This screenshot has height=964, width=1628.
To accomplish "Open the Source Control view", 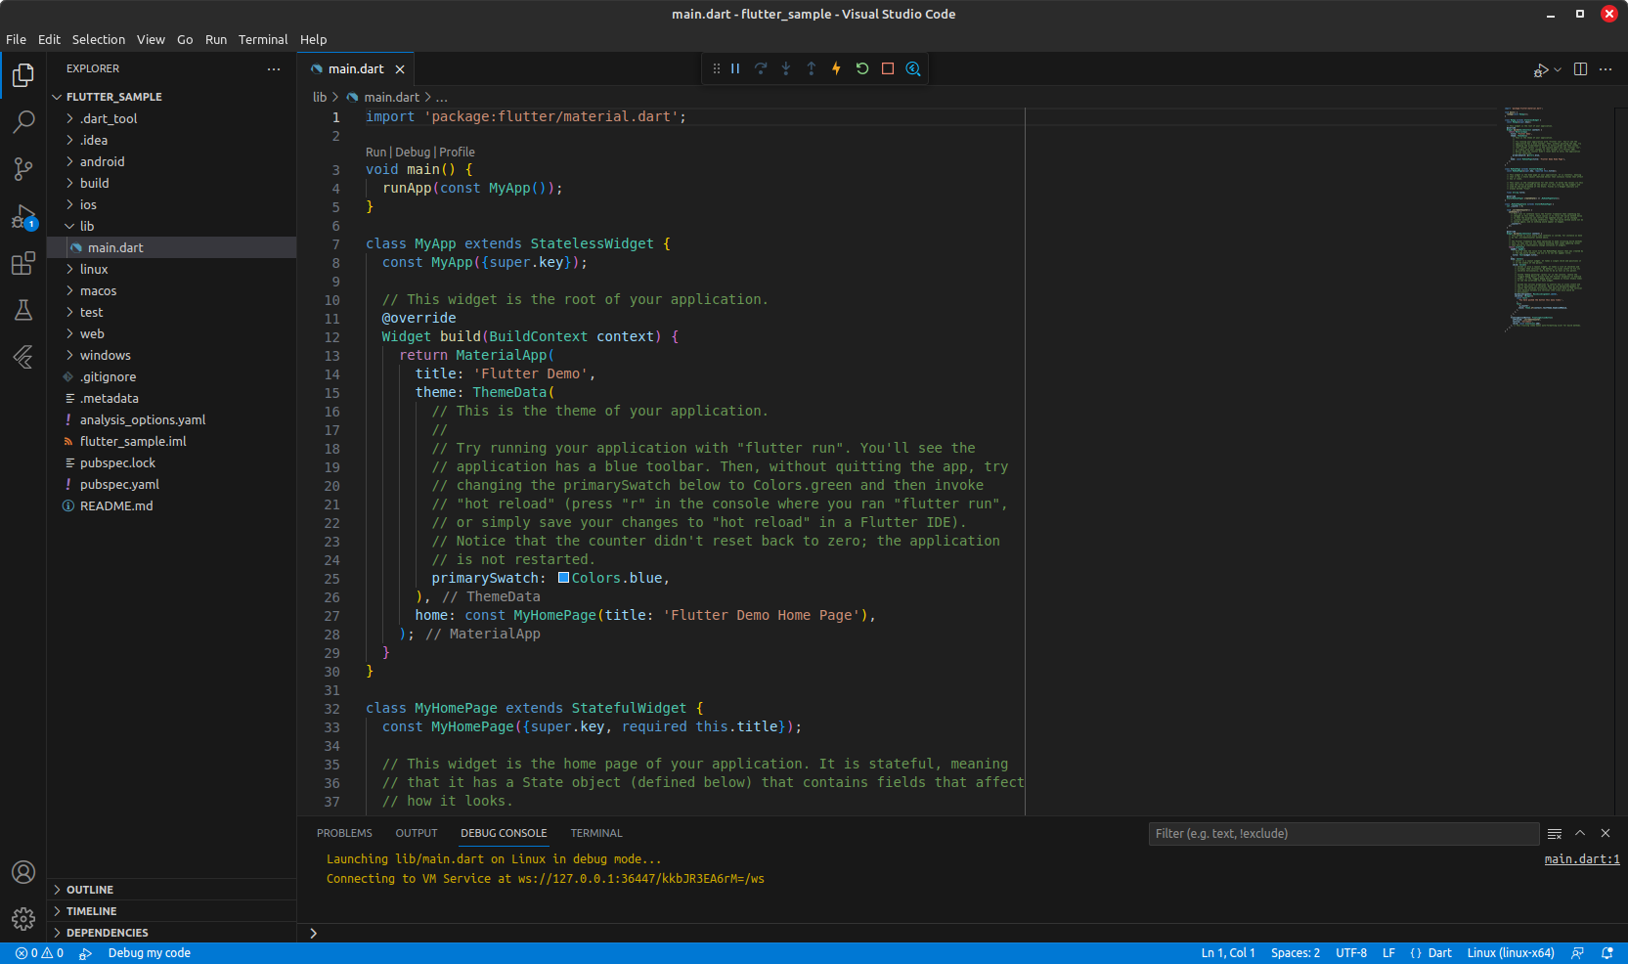I will (x=23, y=168).
